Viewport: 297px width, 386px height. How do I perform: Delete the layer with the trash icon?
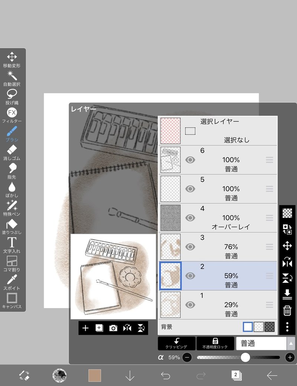click(x=287, y=311)
